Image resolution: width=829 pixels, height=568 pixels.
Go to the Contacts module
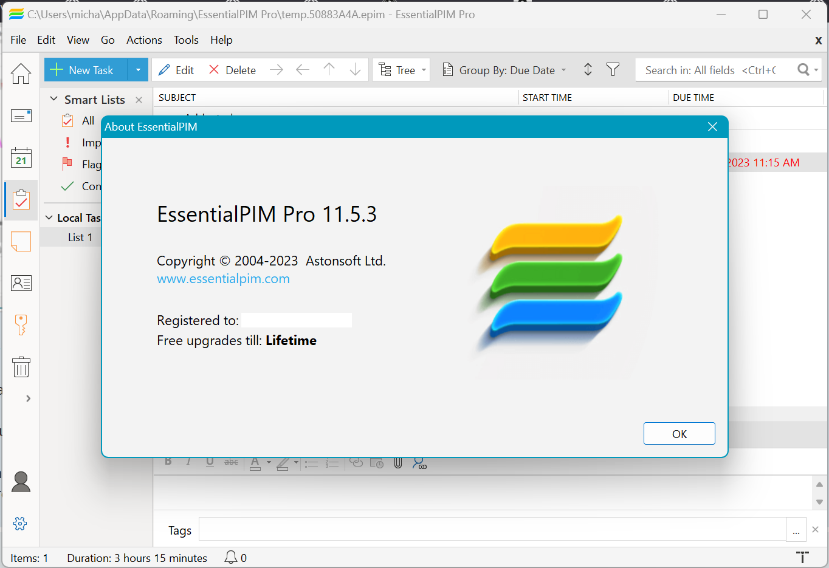point(21,282)
